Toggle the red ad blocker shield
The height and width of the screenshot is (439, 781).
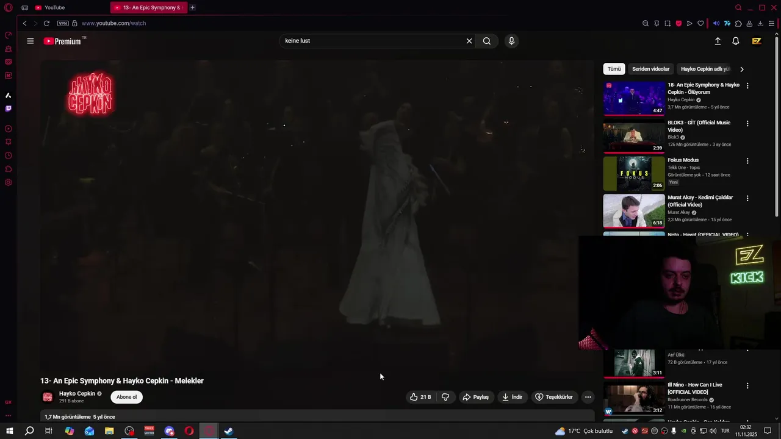tap(678, 23)
